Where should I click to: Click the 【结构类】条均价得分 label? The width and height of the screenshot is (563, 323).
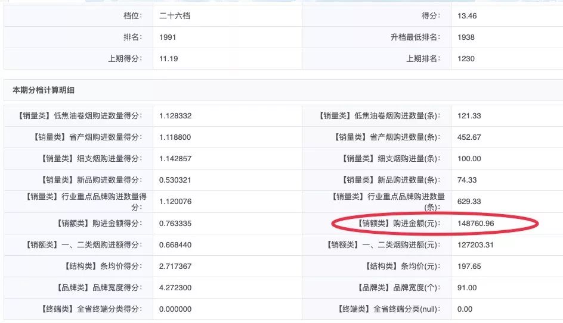click(x=102, y=266)
